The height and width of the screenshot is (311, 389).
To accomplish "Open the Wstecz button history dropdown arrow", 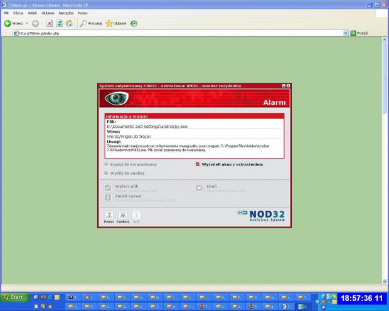I will pyautogui.click(x=27, y=23).
